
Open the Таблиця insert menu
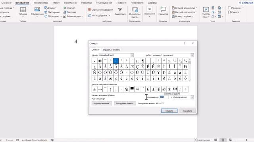point(23,12)
